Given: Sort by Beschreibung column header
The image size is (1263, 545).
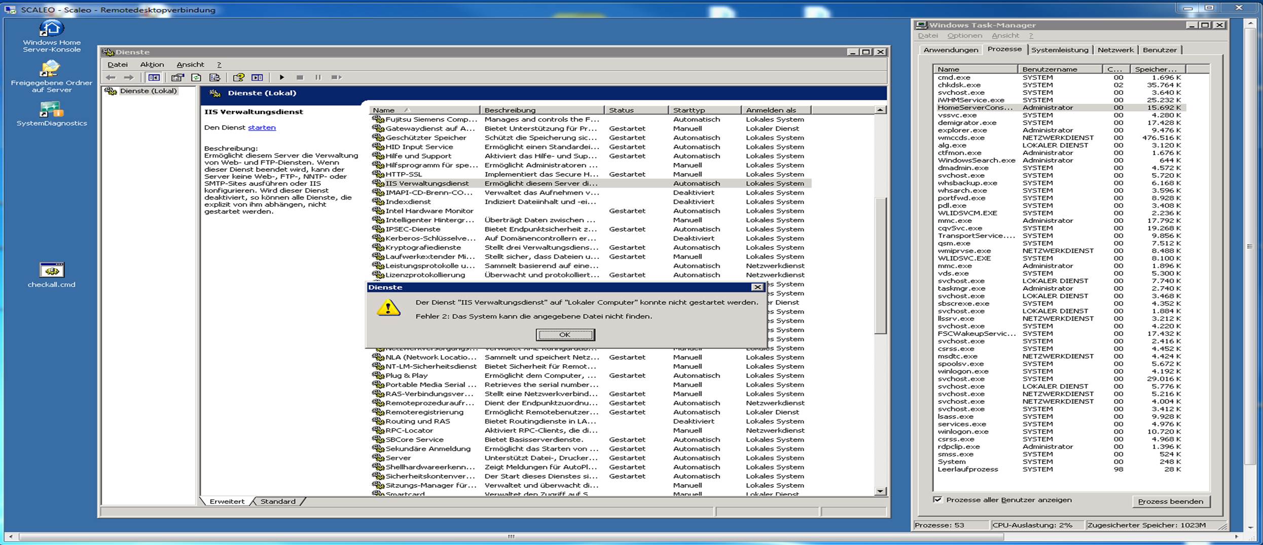Looking at the screenshot, I should tap(542, 110).
